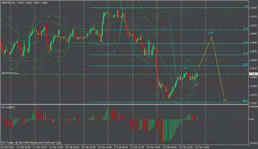Select the falling yellow projection trendline

coord(218,66)
